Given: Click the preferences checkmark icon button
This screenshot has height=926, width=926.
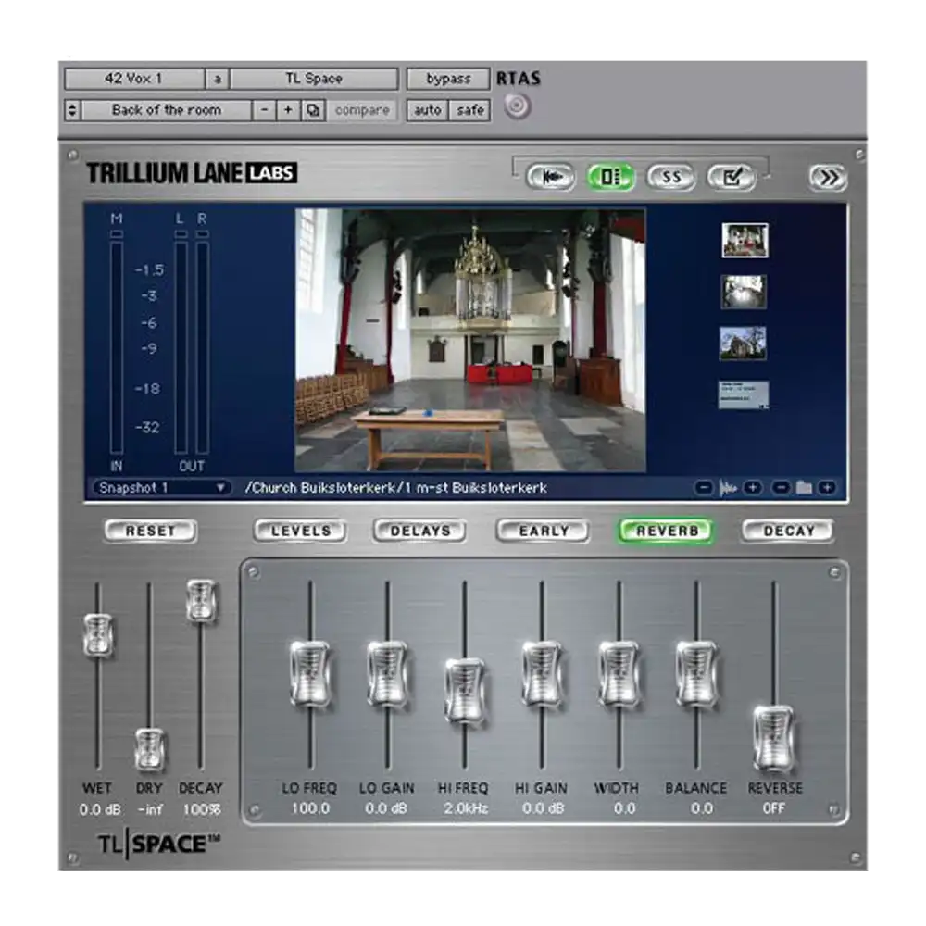Looking at the screenshot, I should pos(732,178).
